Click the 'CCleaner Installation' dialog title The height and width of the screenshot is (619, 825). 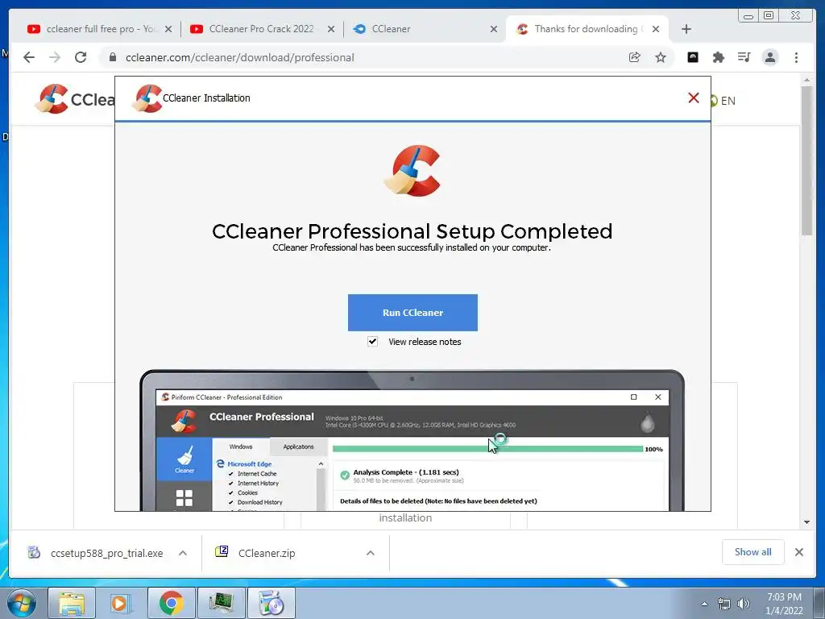pos(206,98)
